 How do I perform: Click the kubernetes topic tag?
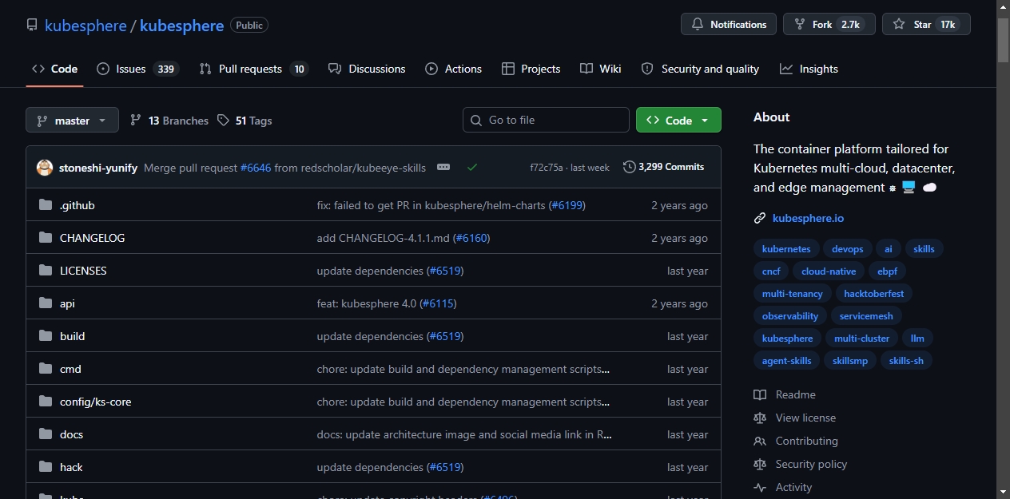coord(786,249)
